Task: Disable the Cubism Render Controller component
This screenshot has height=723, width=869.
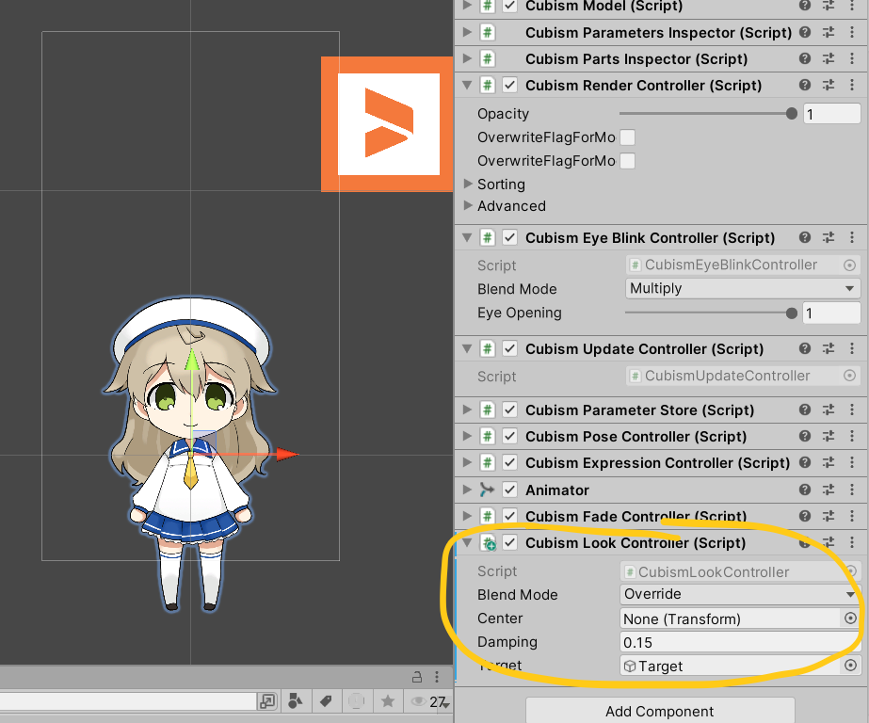Action: [x=510, y=86]
